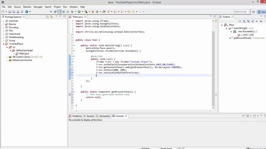Screen dimensions: 266x149
Task: Click the Open Console icon
Action: pyautogui.click(x=254, y=116)
